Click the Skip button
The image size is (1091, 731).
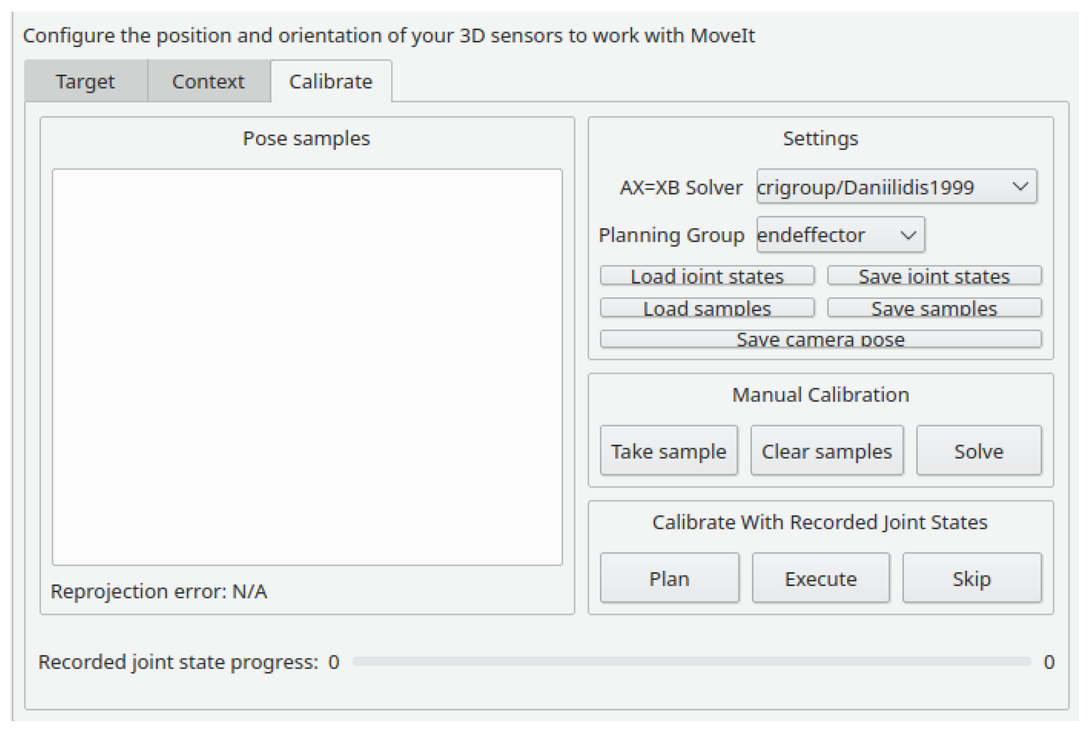tap(971, 579)
